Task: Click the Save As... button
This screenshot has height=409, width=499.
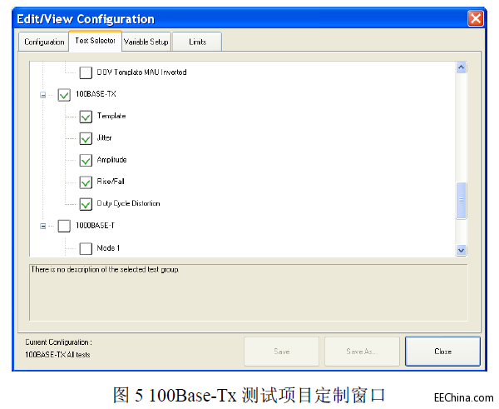Action: point(362,352)
